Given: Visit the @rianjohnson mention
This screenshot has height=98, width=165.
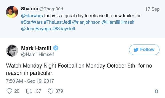Looking at the screenshot, I should pos(86,22).
